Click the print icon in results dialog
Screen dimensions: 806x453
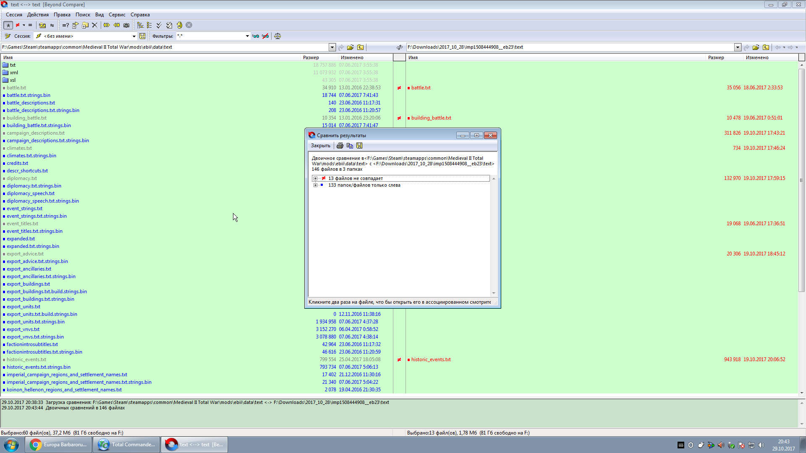(x=340, y=146)
